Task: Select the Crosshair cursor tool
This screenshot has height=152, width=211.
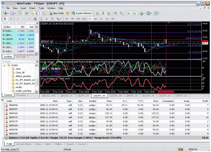Action: (x=11, y=19)
